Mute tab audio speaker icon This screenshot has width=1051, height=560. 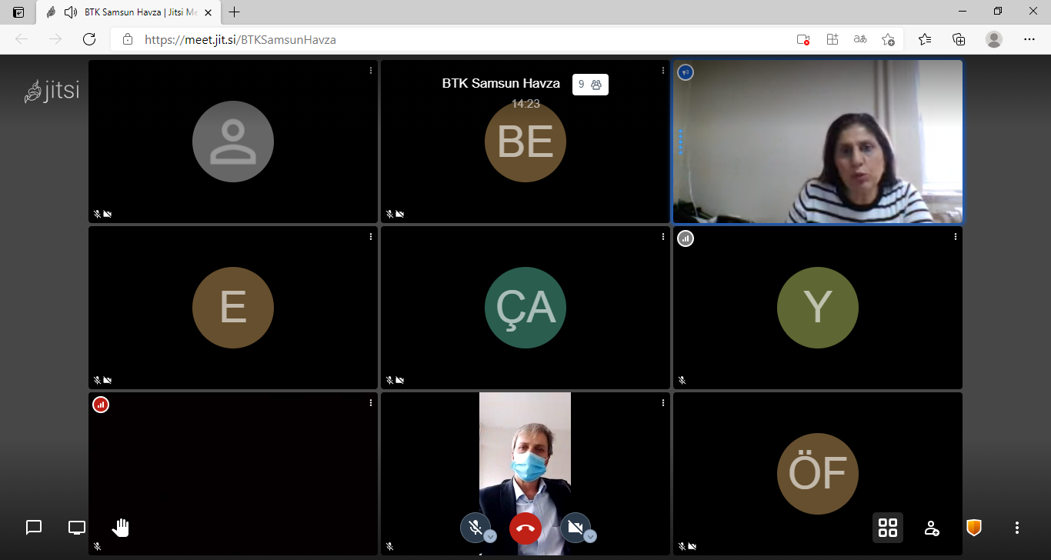[71, 12]
